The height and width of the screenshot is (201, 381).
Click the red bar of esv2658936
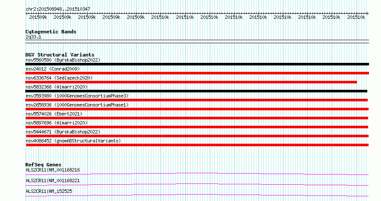pos(197,109)
